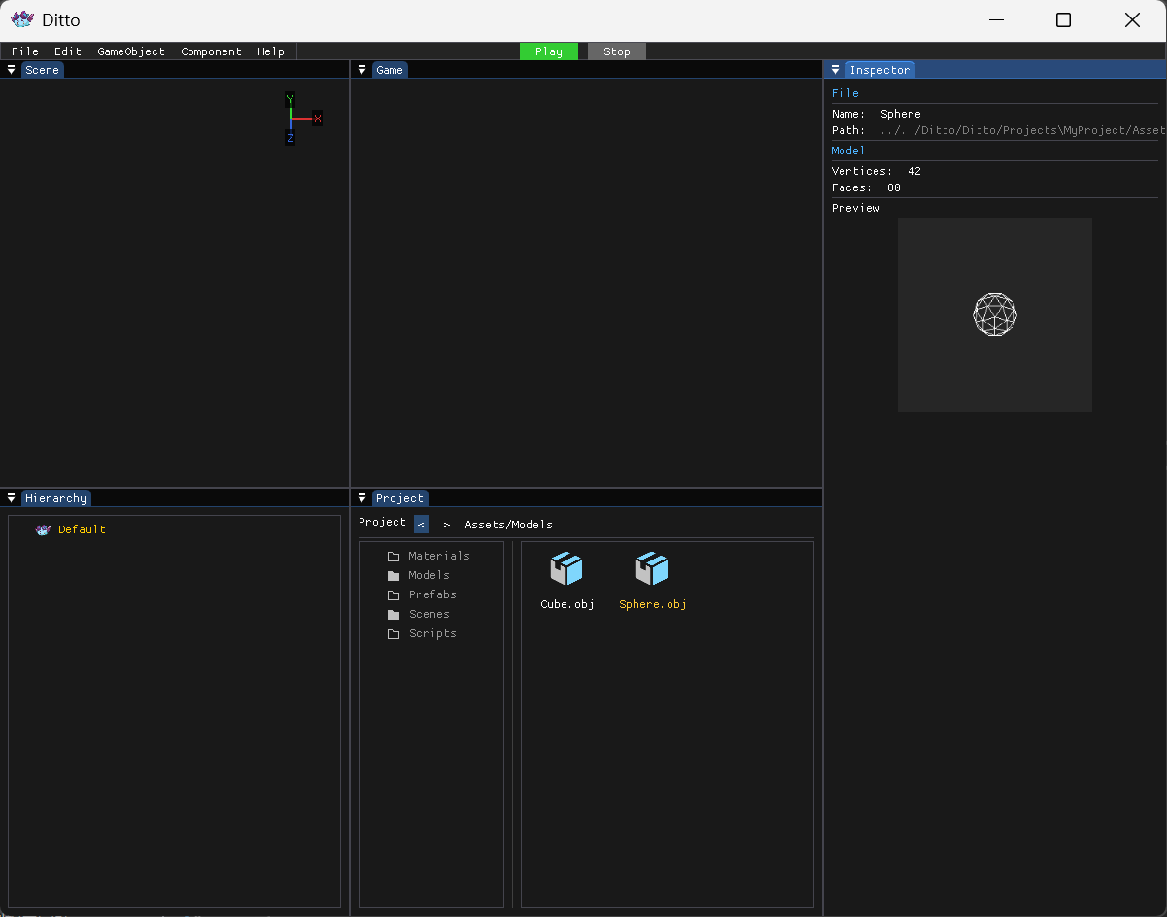The height and width of the screenshot is (917, 1167).
Task: Select the Hierarchy panel tab
Action: [x=55, y=498]
